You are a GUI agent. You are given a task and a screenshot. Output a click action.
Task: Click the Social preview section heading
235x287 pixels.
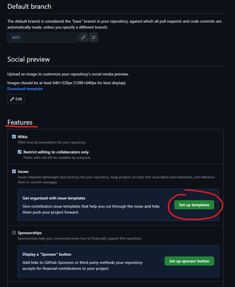(x=29, y=59)
